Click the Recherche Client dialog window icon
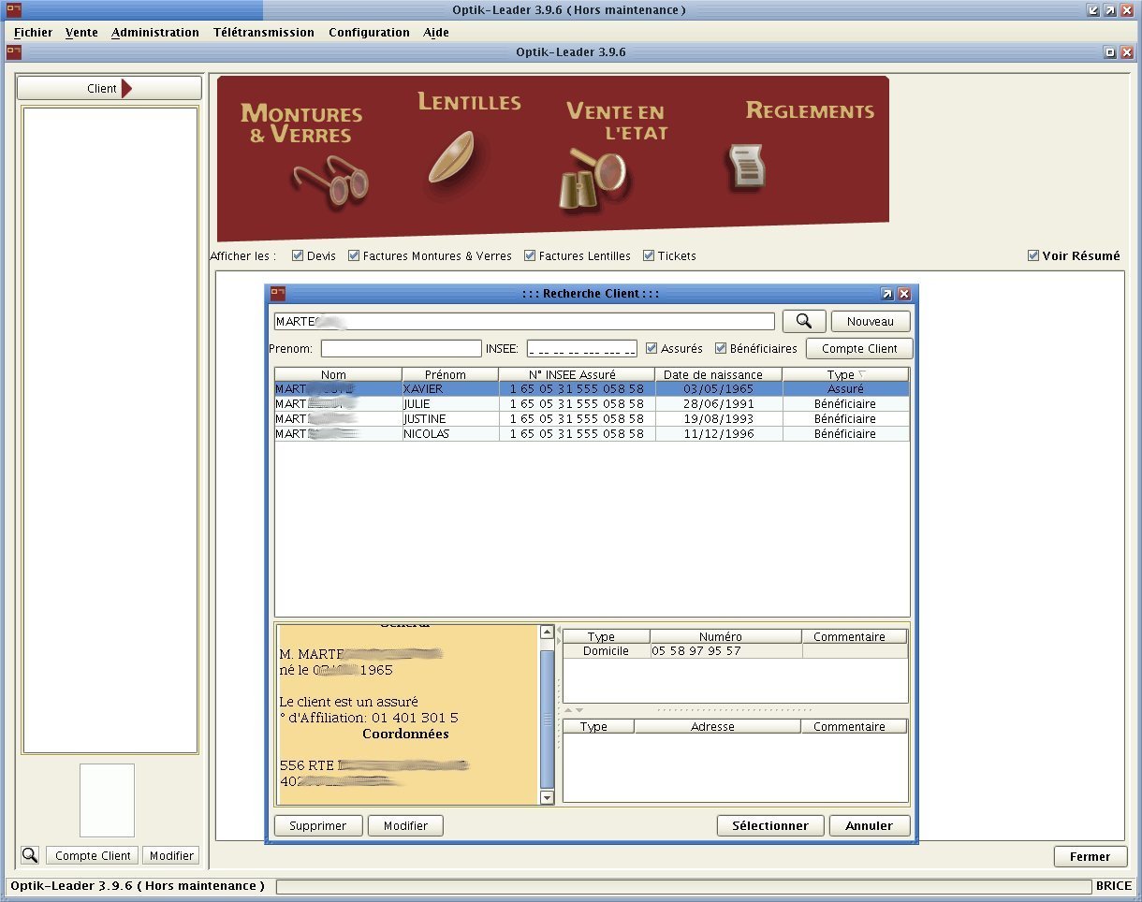Image resolution: width=1142 pixels, height=902 pixels. pyautogui.click(x=277, y=293)
